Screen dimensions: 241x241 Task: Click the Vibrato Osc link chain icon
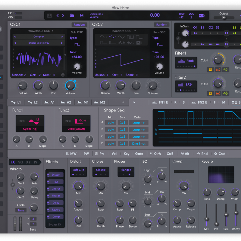pos(12,184)
